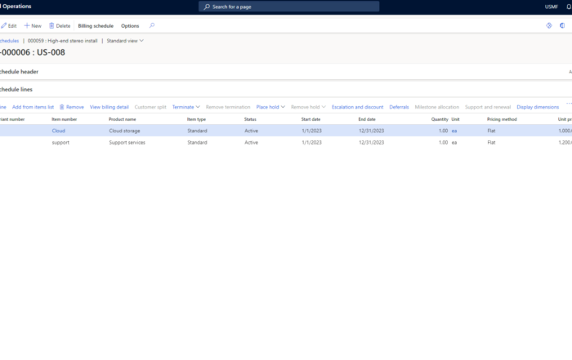Click Display dimensions
This screenshot has height=360, width=572.
(538, 107)
